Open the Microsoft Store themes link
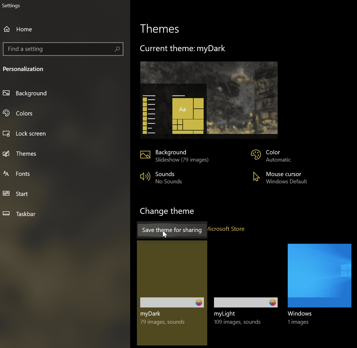Viewport: 357px width, 348px height. pos(226,229)
